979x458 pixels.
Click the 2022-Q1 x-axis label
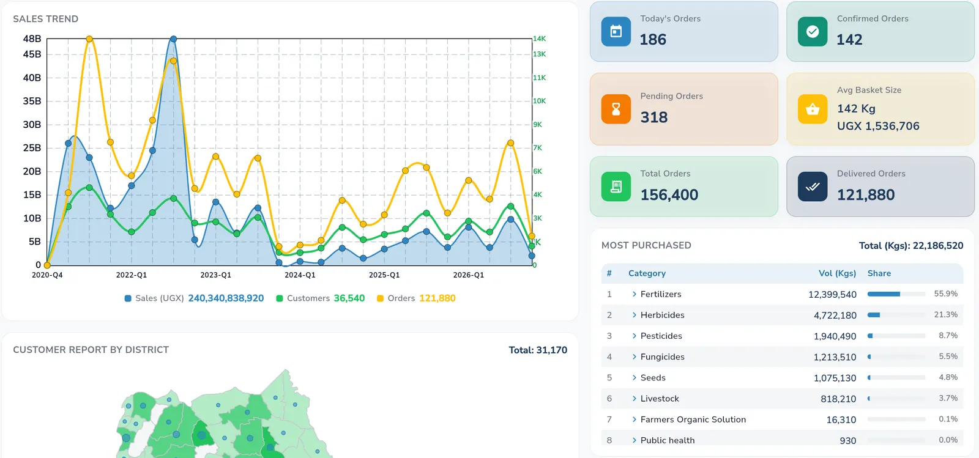[x=132, y=275]
